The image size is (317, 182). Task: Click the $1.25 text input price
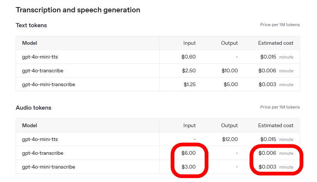click(190, 85)
